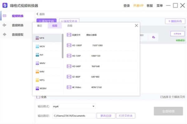Switch to the 最近 tab in format popup
The image size is (187, 124).
tap(40, 26)
